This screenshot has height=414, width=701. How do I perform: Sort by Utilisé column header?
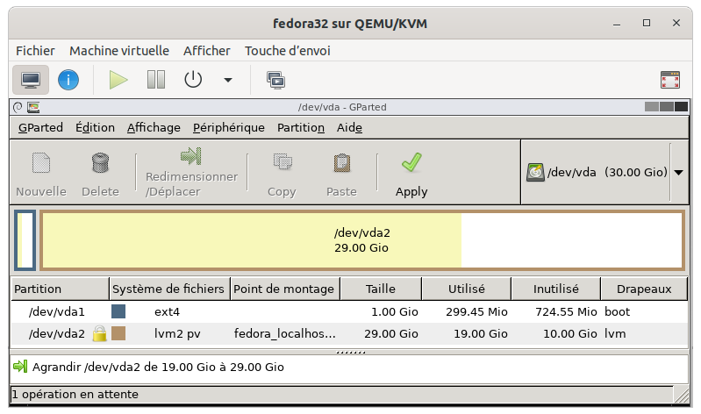(466, 289)
